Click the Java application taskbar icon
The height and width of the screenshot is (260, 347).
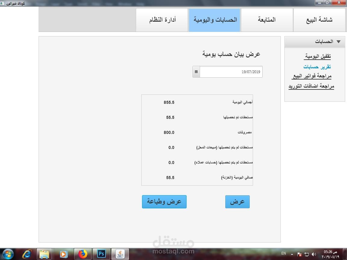120,254
